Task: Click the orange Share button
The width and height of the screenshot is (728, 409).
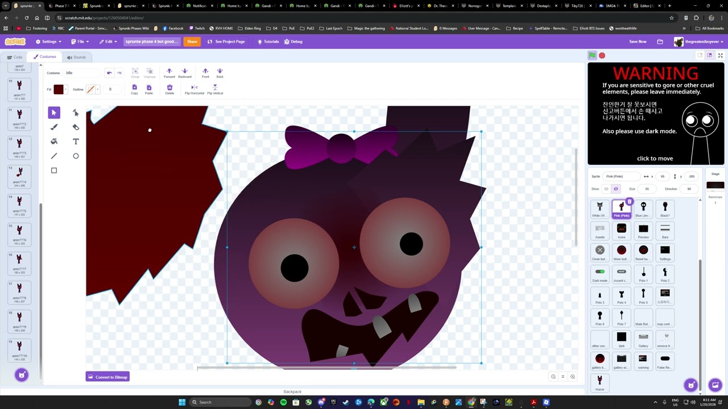Action: coord(192,41)
